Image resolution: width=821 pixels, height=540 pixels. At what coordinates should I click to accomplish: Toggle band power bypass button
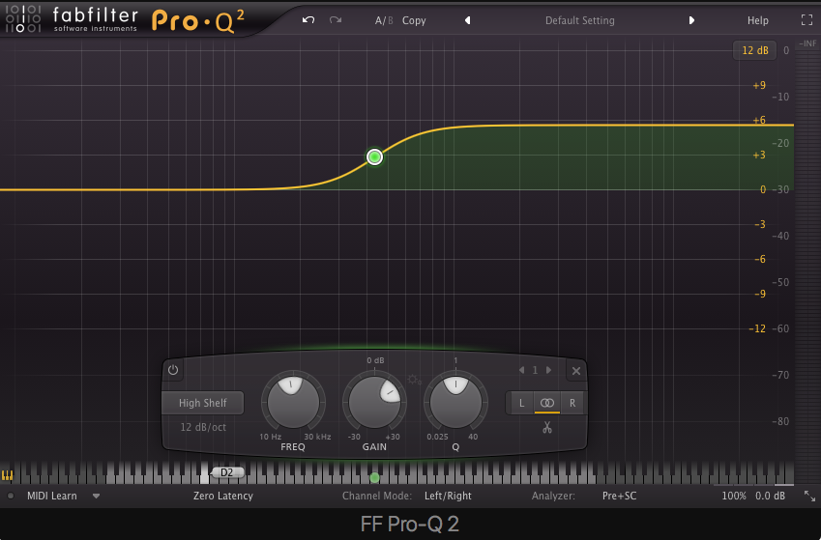coord(173,370)
